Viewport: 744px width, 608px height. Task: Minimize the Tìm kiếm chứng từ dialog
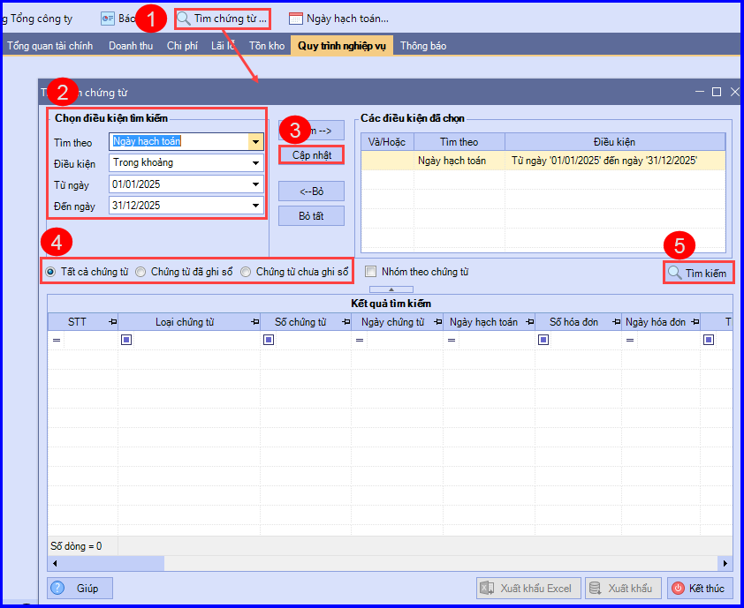(x=700, y=92)
